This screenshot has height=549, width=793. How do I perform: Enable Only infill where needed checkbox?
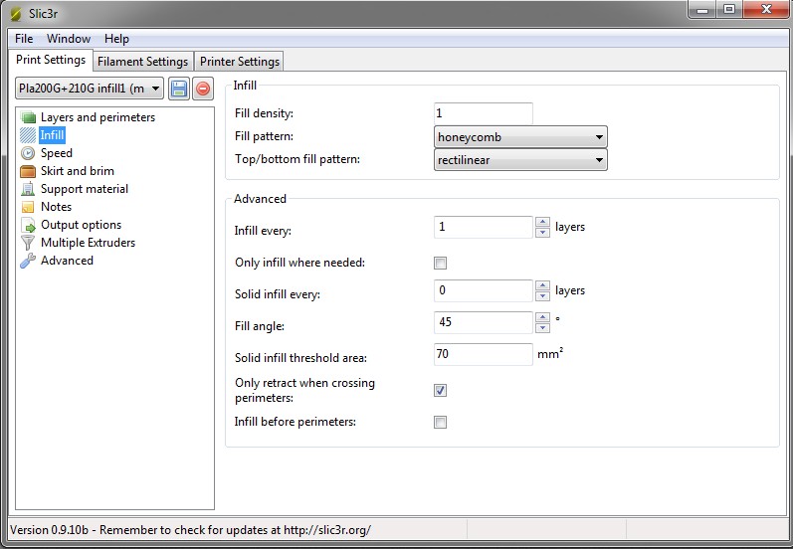coord(441,264)
